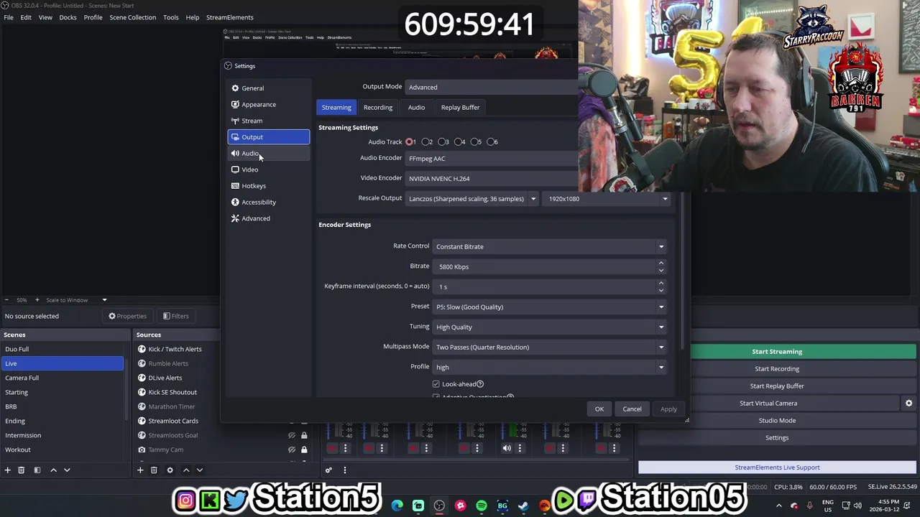
Task: Open Spotify from the taskbar
Action: click(x=482, y=506)
